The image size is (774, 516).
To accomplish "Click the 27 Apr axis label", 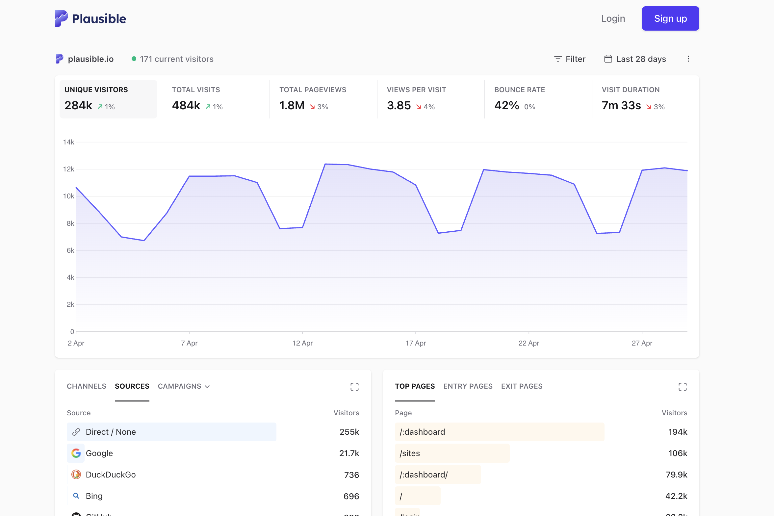I will coord(642,343).
